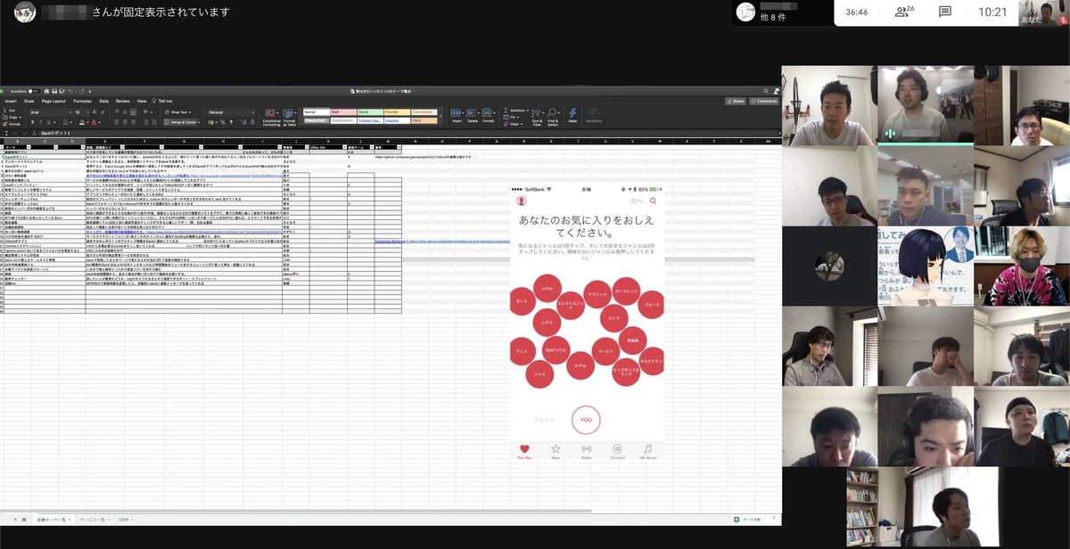Apply the Check Cell style
Image resolution: width=1070 pixels, height=549 pixels.
pyautogui.click(x=317, y=120)
